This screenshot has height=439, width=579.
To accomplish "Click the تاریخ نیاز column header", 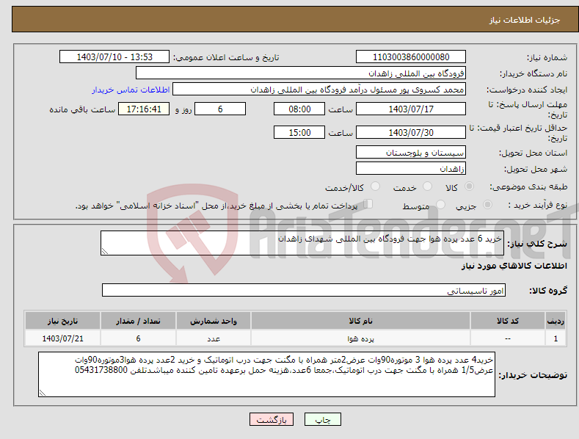I will (63, 321).
